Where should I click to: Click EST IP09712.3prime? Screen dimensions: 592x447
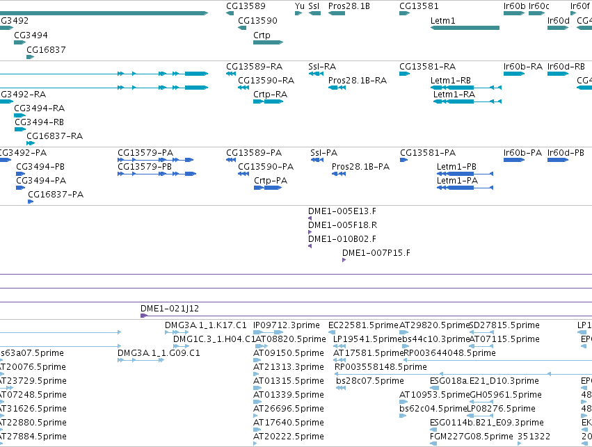click(287, 325)
